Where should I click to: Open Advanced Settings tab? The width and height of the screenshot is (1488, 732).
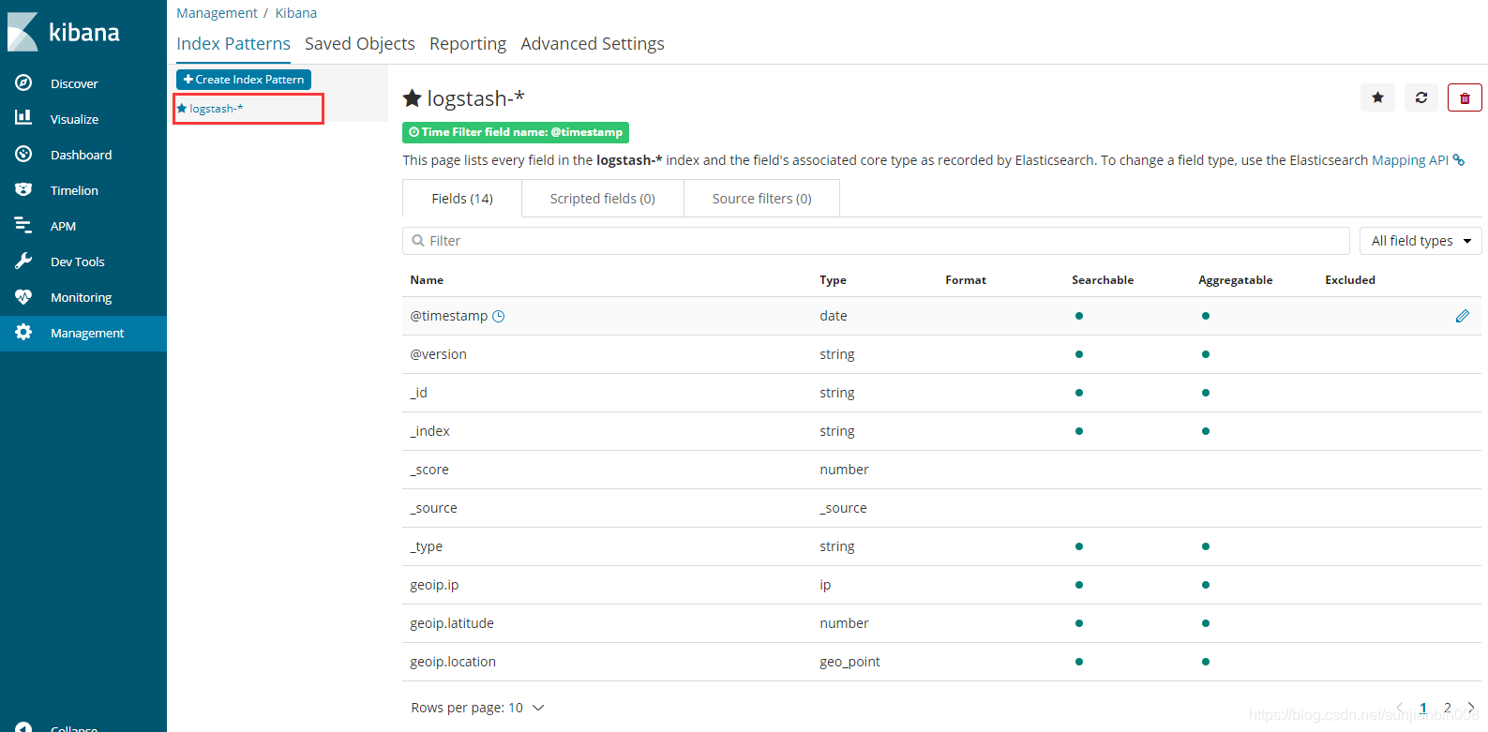(593, 44)
